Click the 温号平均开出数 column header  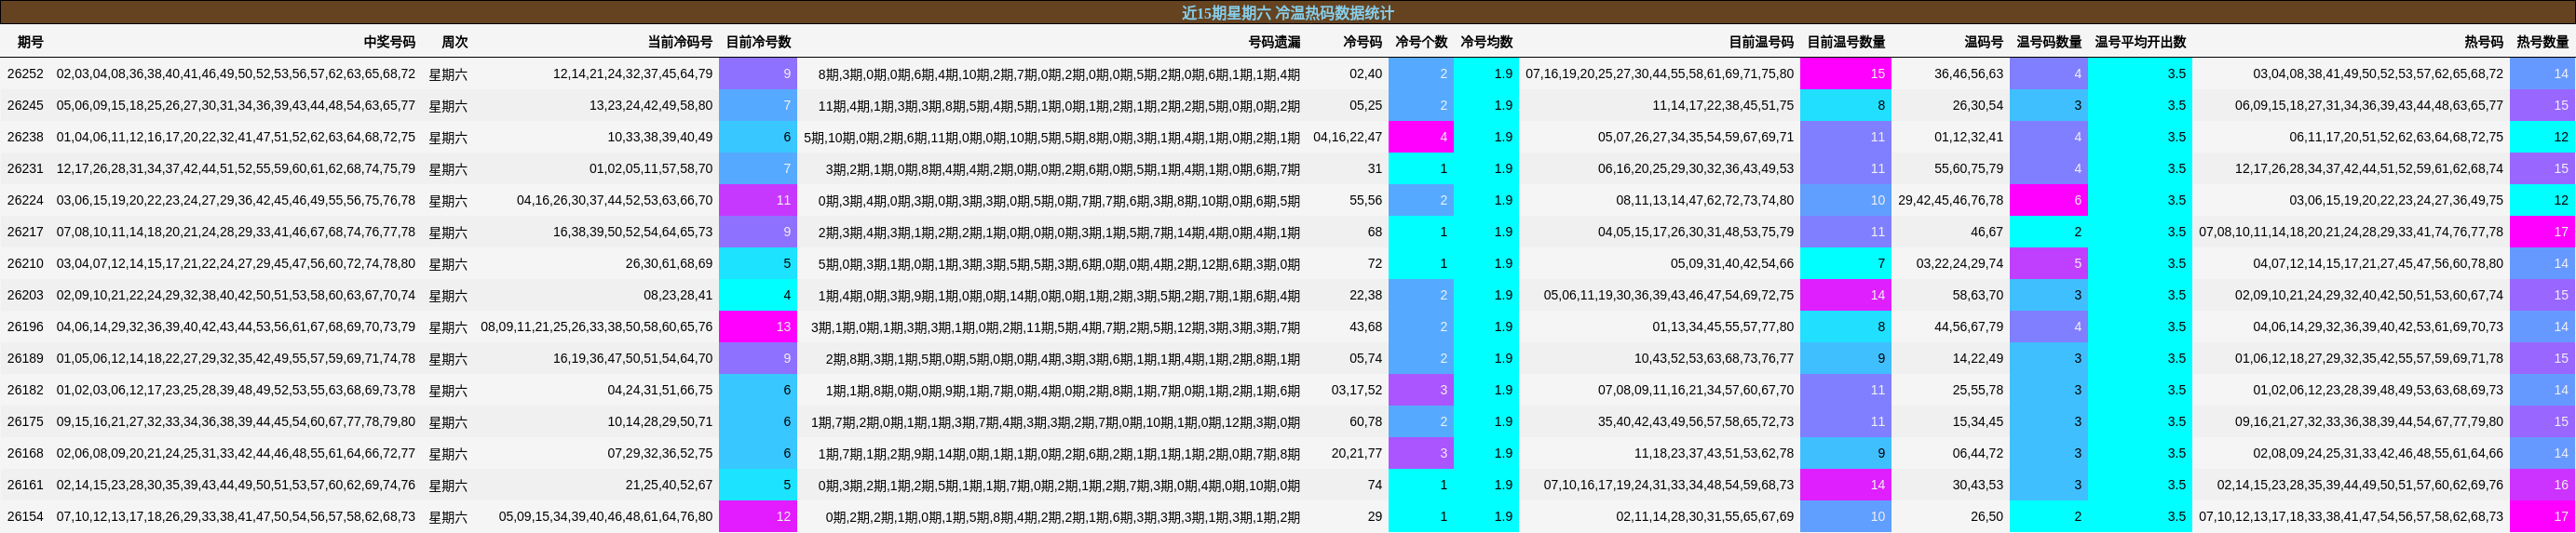point(2140,42)
